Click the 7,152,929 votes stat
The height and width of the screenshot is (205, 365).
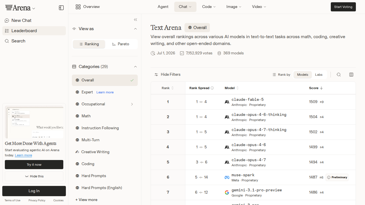(196, 53)
